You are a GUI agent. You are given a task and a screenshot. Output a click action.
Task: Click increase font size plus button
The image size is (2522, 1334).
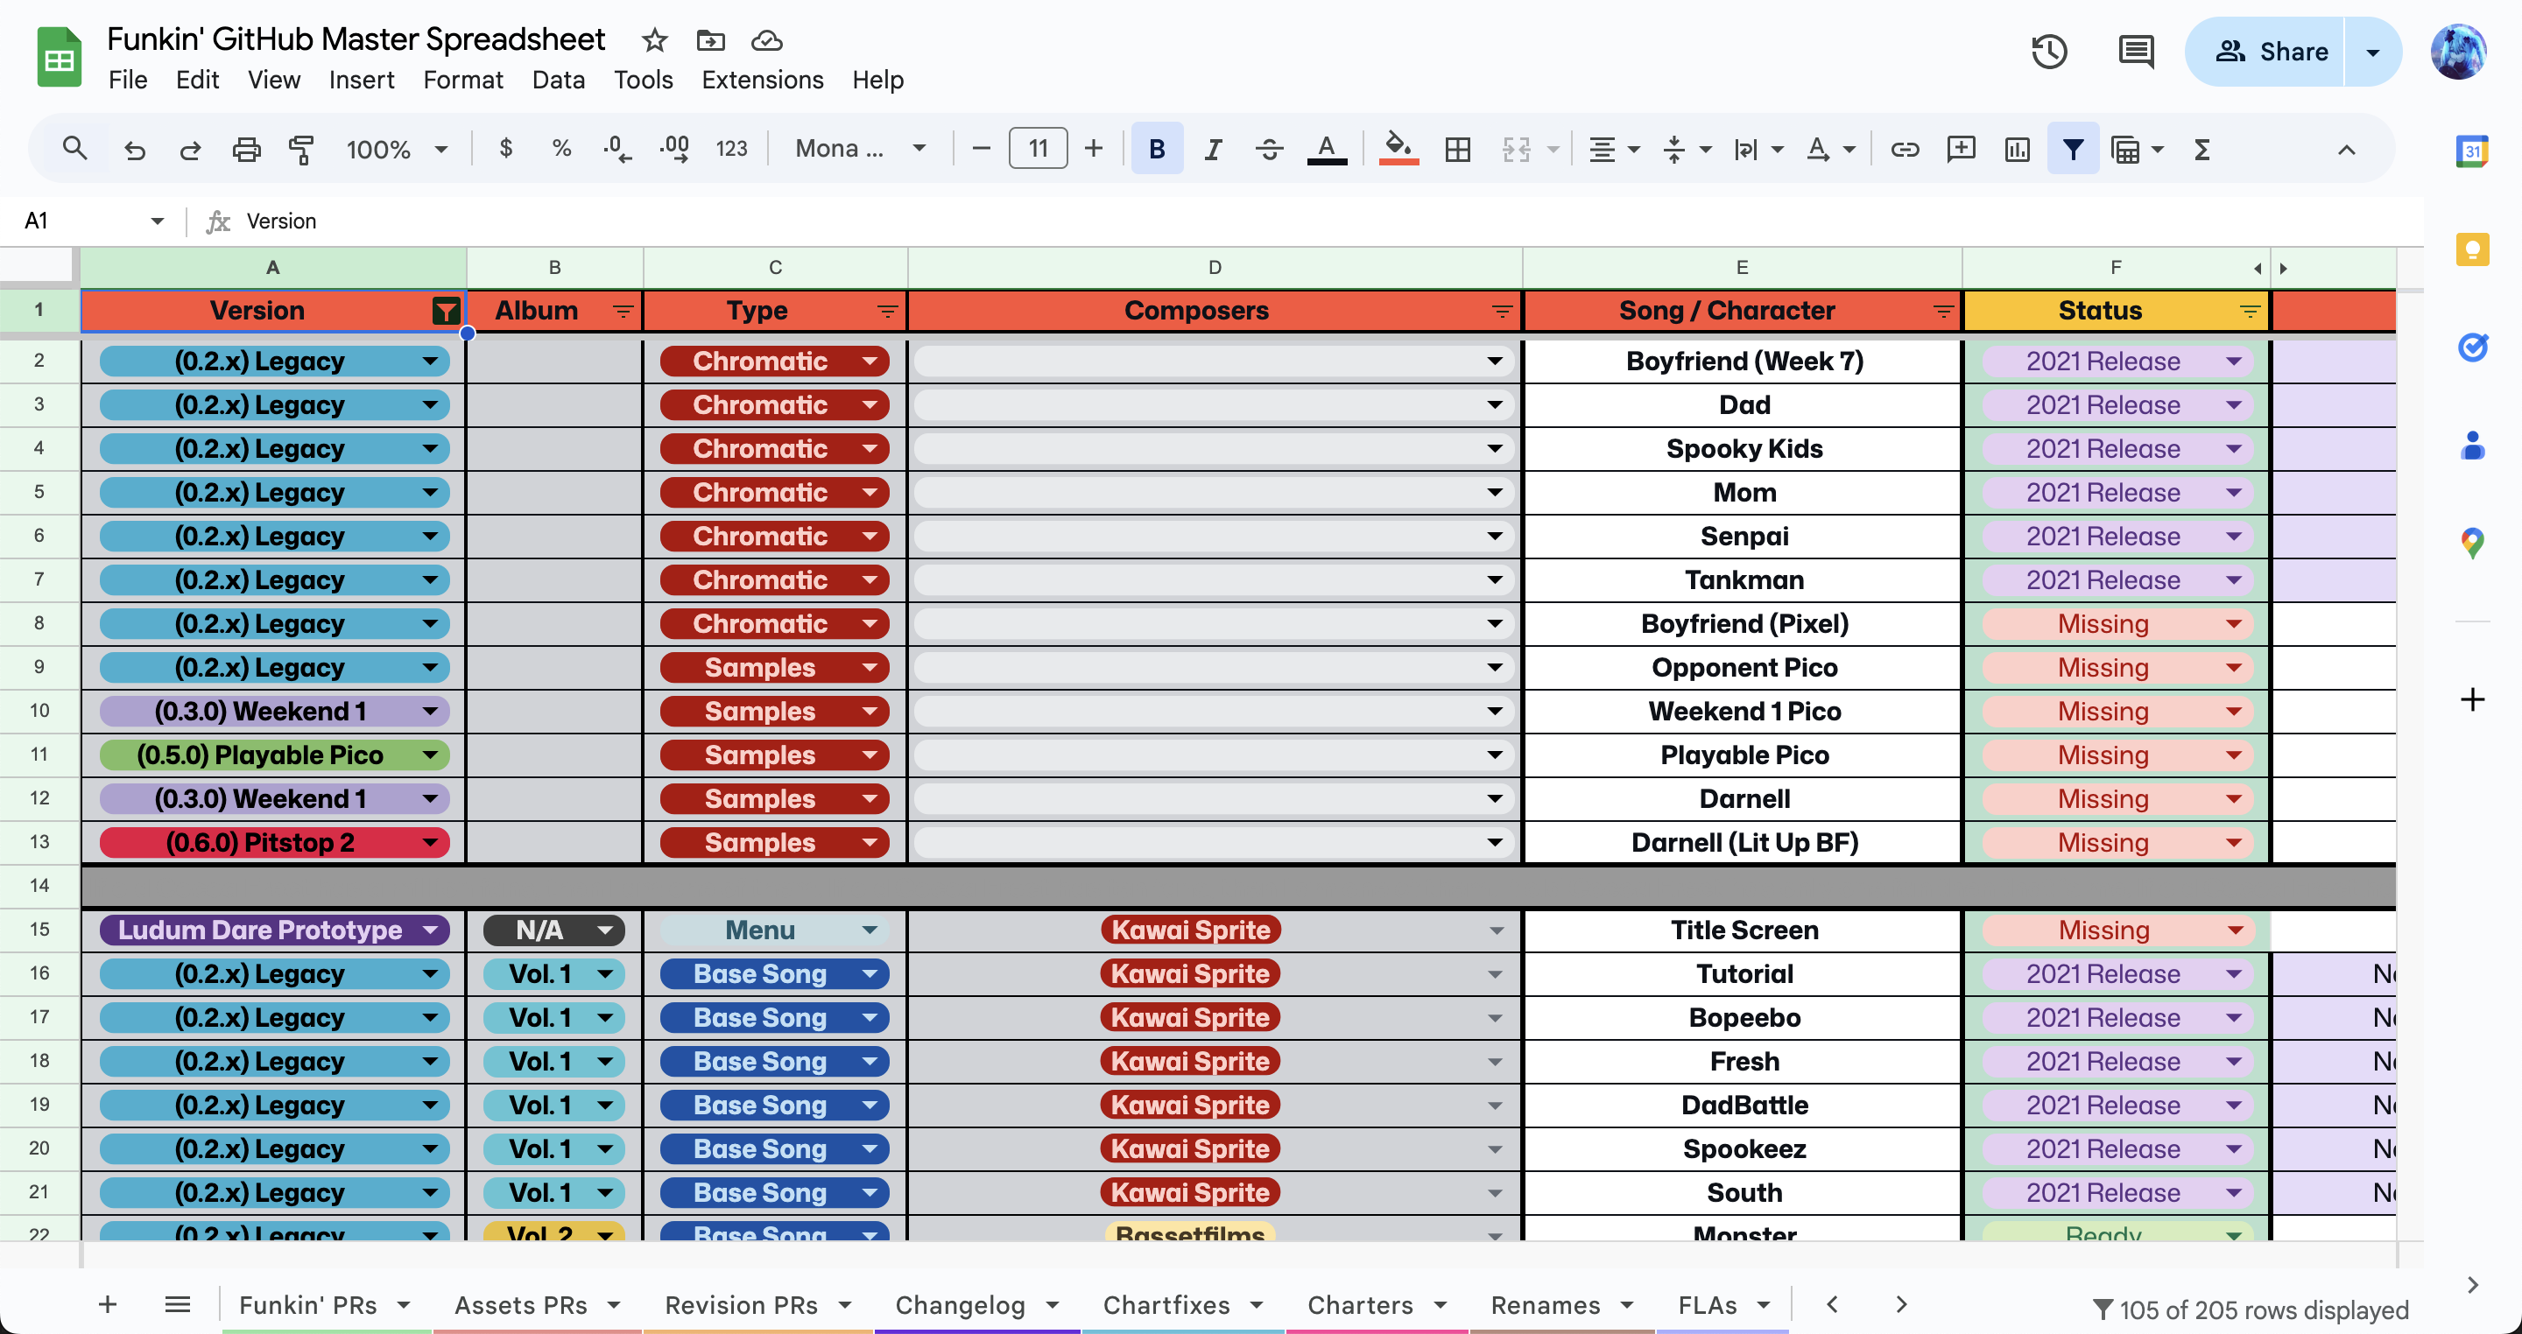(x=1094, y=149)
